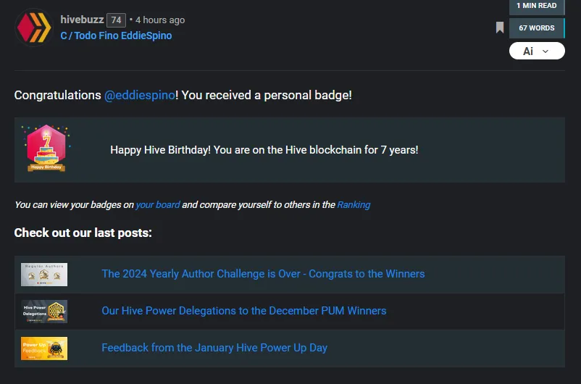Click the 7-year Happy Birthday badge image
The height and width of the screenshot is (384, 581).
click(46, 149)
